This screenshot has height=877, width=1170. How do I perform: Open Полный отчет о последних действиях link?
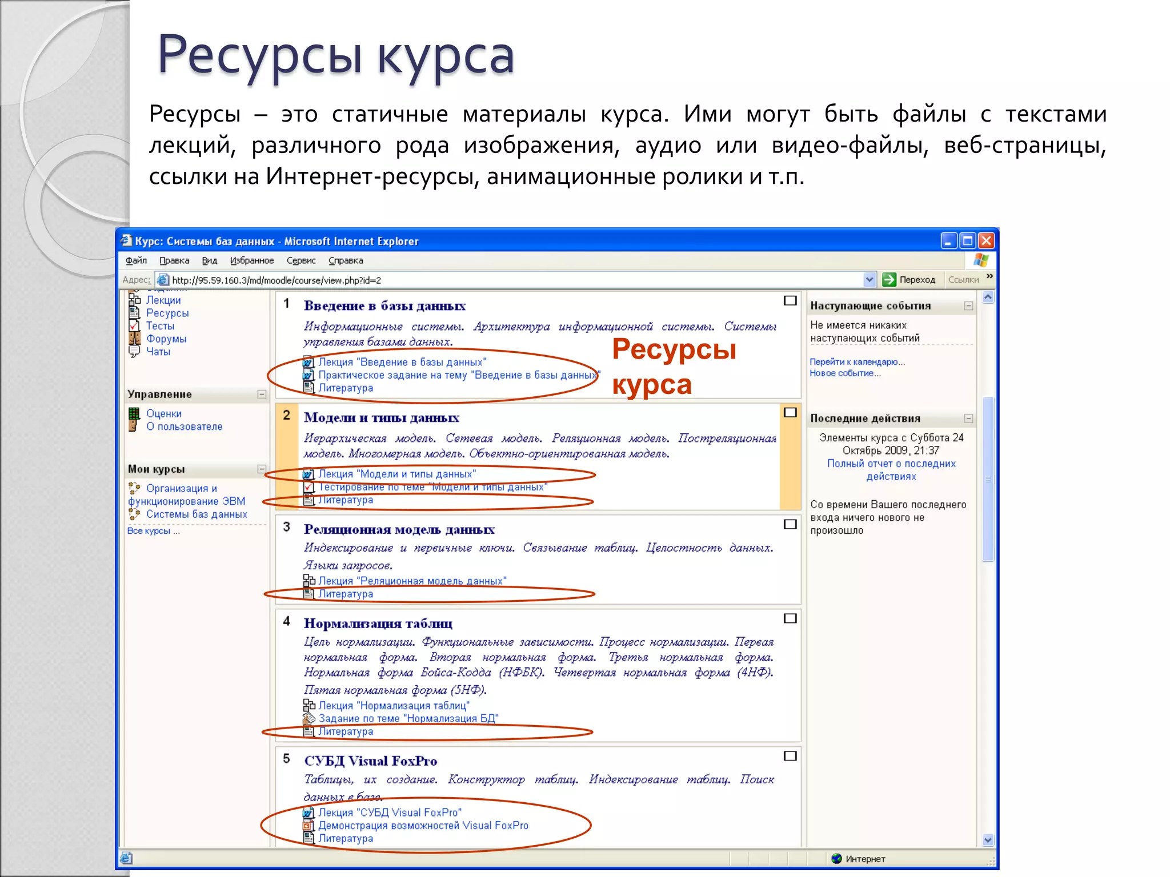pos(891,470)
